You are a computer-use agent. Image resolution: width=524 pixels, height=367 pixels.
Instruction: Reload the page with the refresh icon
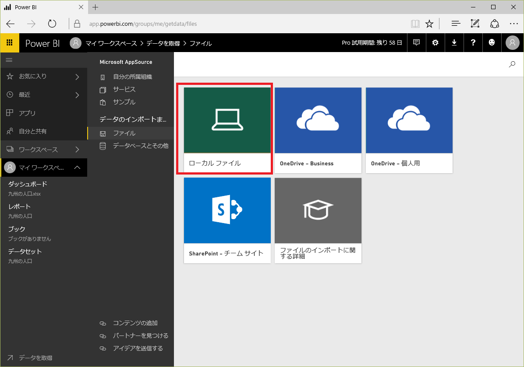[52, 24]
